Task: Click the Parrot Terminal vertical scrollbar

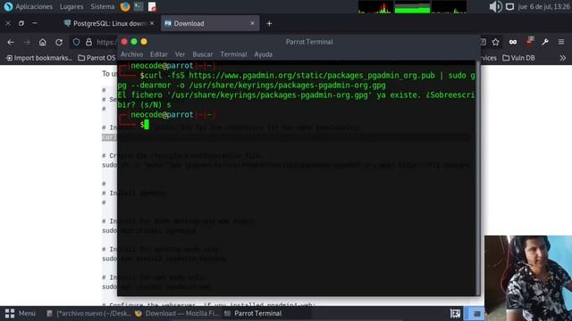Action: (477, 177)
